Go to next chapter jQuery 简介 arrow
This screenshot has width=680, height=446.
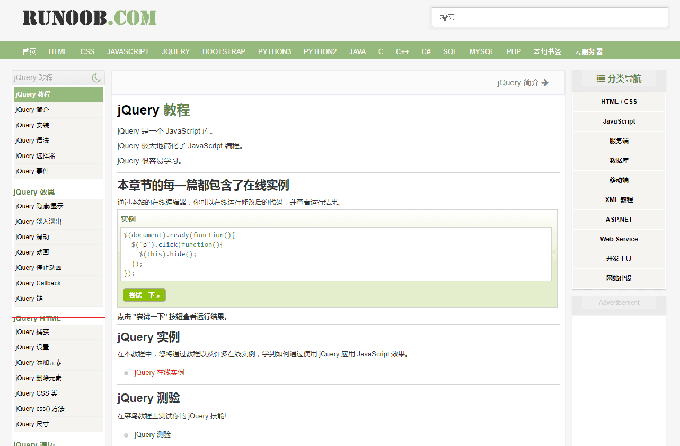545,83
